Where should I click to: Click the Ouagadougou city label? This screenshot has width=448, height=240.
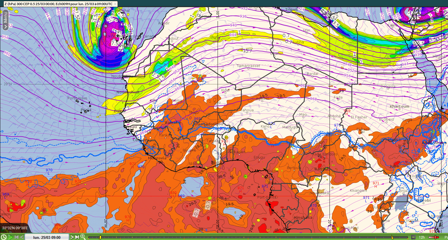coord(209,124)
